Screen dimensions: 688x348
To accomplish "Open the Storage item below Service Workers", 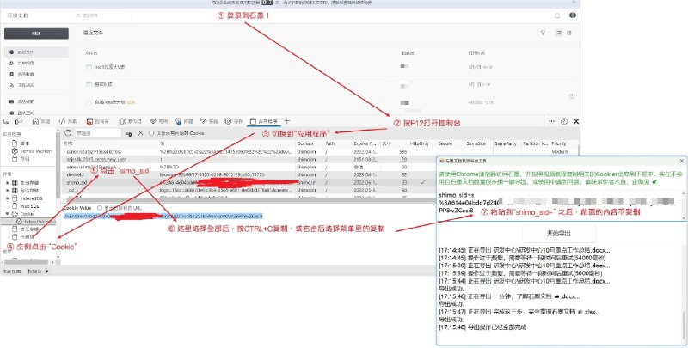I will pyautogui.click(x=21, y=159).
